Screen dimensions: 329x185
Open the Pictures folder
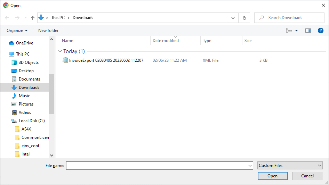[26, 104]
